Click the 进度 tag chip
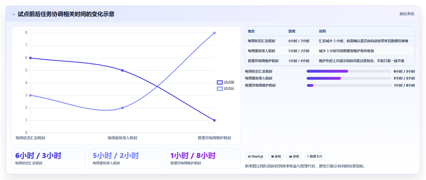The width and height of the screenshot is (426, 180). (294, 156)
